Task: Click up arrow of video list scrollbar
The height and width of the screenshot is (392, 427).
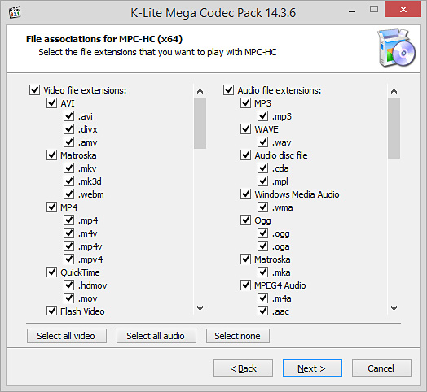Action: click(x=200, y=91)
